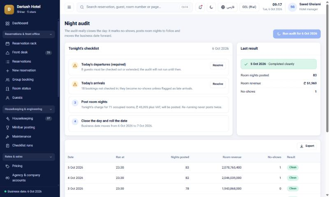This screenshot has width=329, height=197.
Task: Click the Minibar posting glass icon
Action: 7,127
